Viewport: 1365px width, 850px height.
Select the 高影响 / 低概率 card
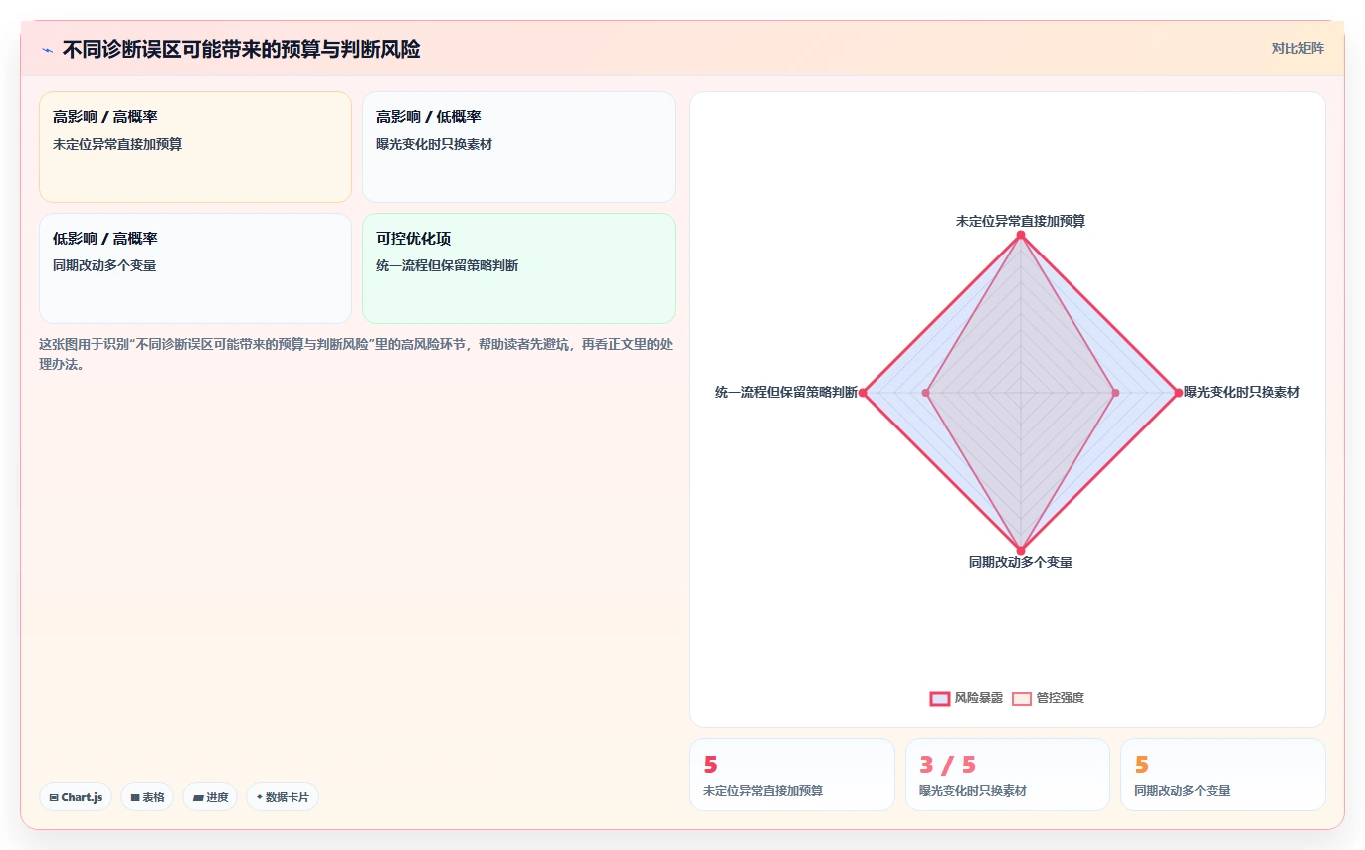point(518,147)
